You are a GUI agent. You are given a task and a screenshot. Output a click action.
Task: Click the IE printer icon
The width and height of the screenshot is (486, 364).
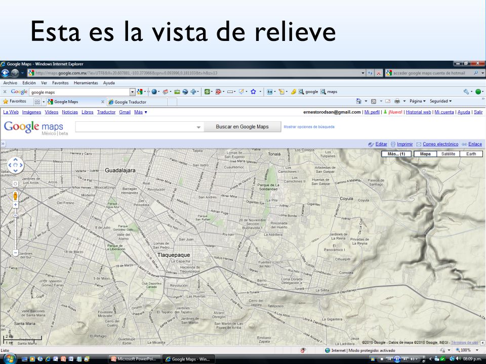[397, 101]
